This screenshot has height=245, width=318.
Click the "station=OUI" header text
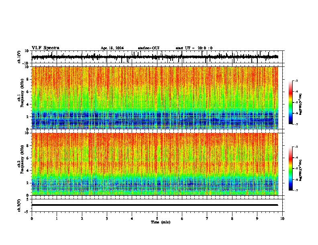point(149,48)
